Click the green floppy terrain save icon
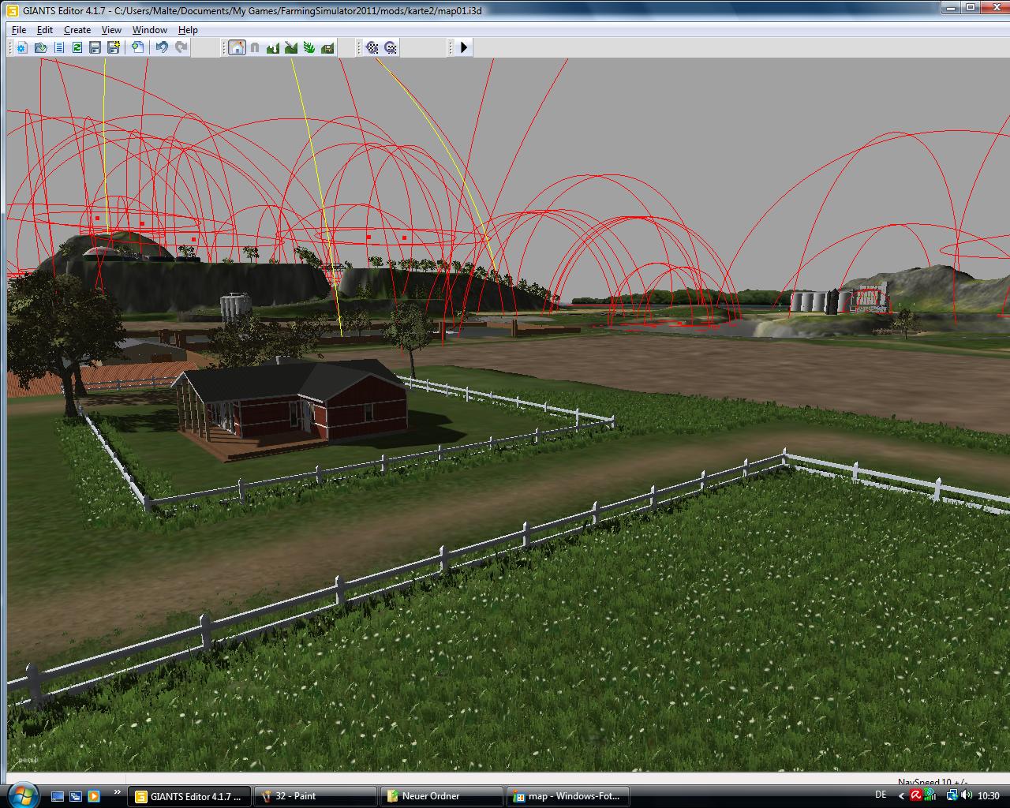The height and width of the screenshot is (808, 1010). coord(327,47)
